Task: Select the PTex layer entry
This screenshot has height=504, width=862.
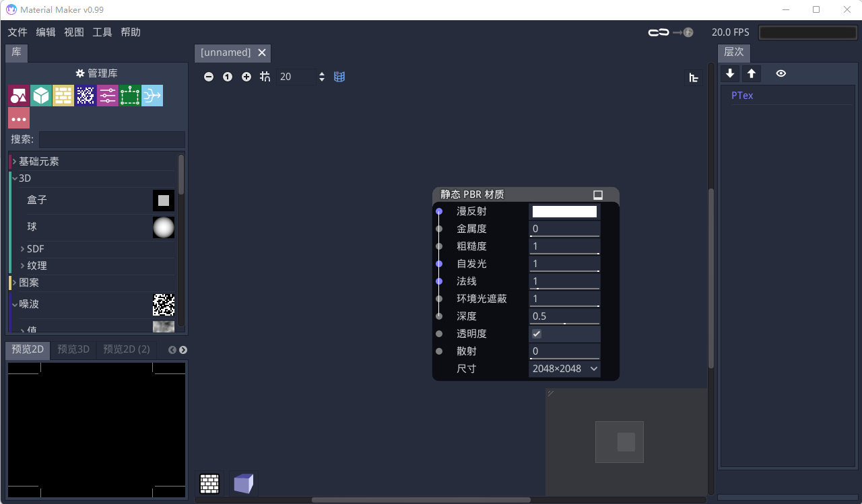Action: pyautogui.click(x=742, y=96)
